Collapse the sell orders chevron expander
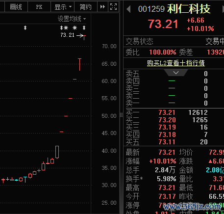 tap(176, 73)
